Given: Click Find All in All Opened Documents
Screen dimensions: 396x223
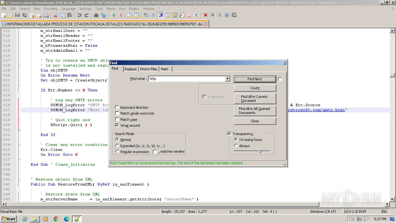Looking at the screenshot, I should [x=255, y=111].
